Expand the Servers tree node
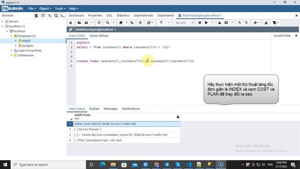 coord(2,22)
